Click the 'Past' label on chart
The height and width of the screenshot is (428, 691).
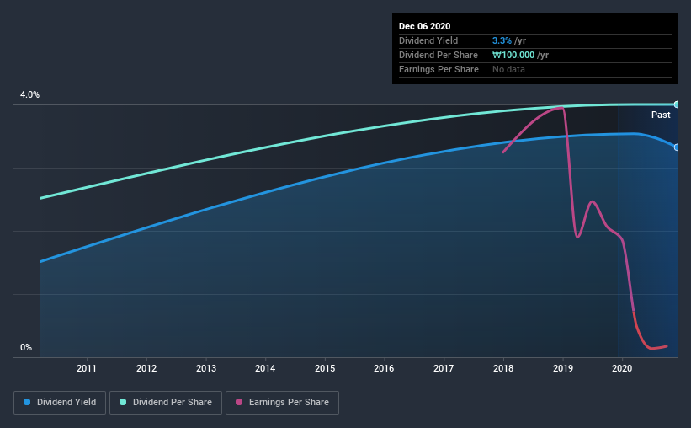pyautogui.click(x=661, y=115)
